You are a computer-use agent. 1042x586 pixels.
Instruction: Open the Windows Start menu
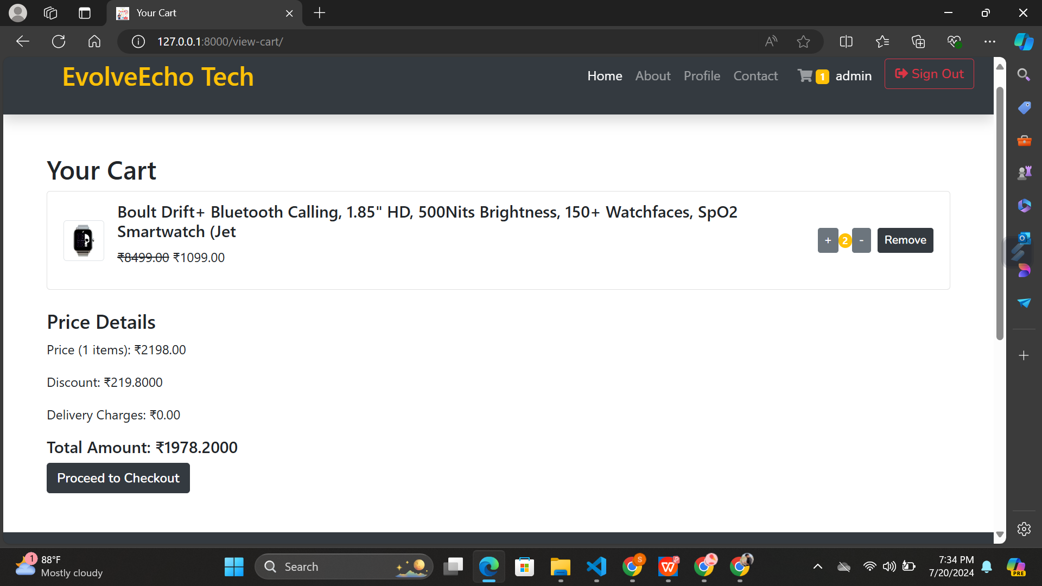pos(234,567)
